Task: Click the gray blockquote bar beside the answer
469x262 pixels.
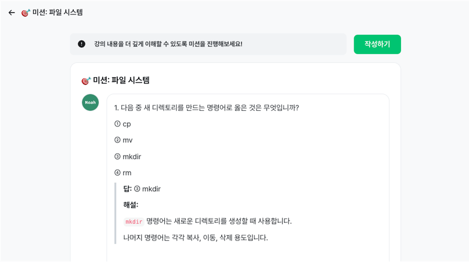Action: [x=115, y=213]
